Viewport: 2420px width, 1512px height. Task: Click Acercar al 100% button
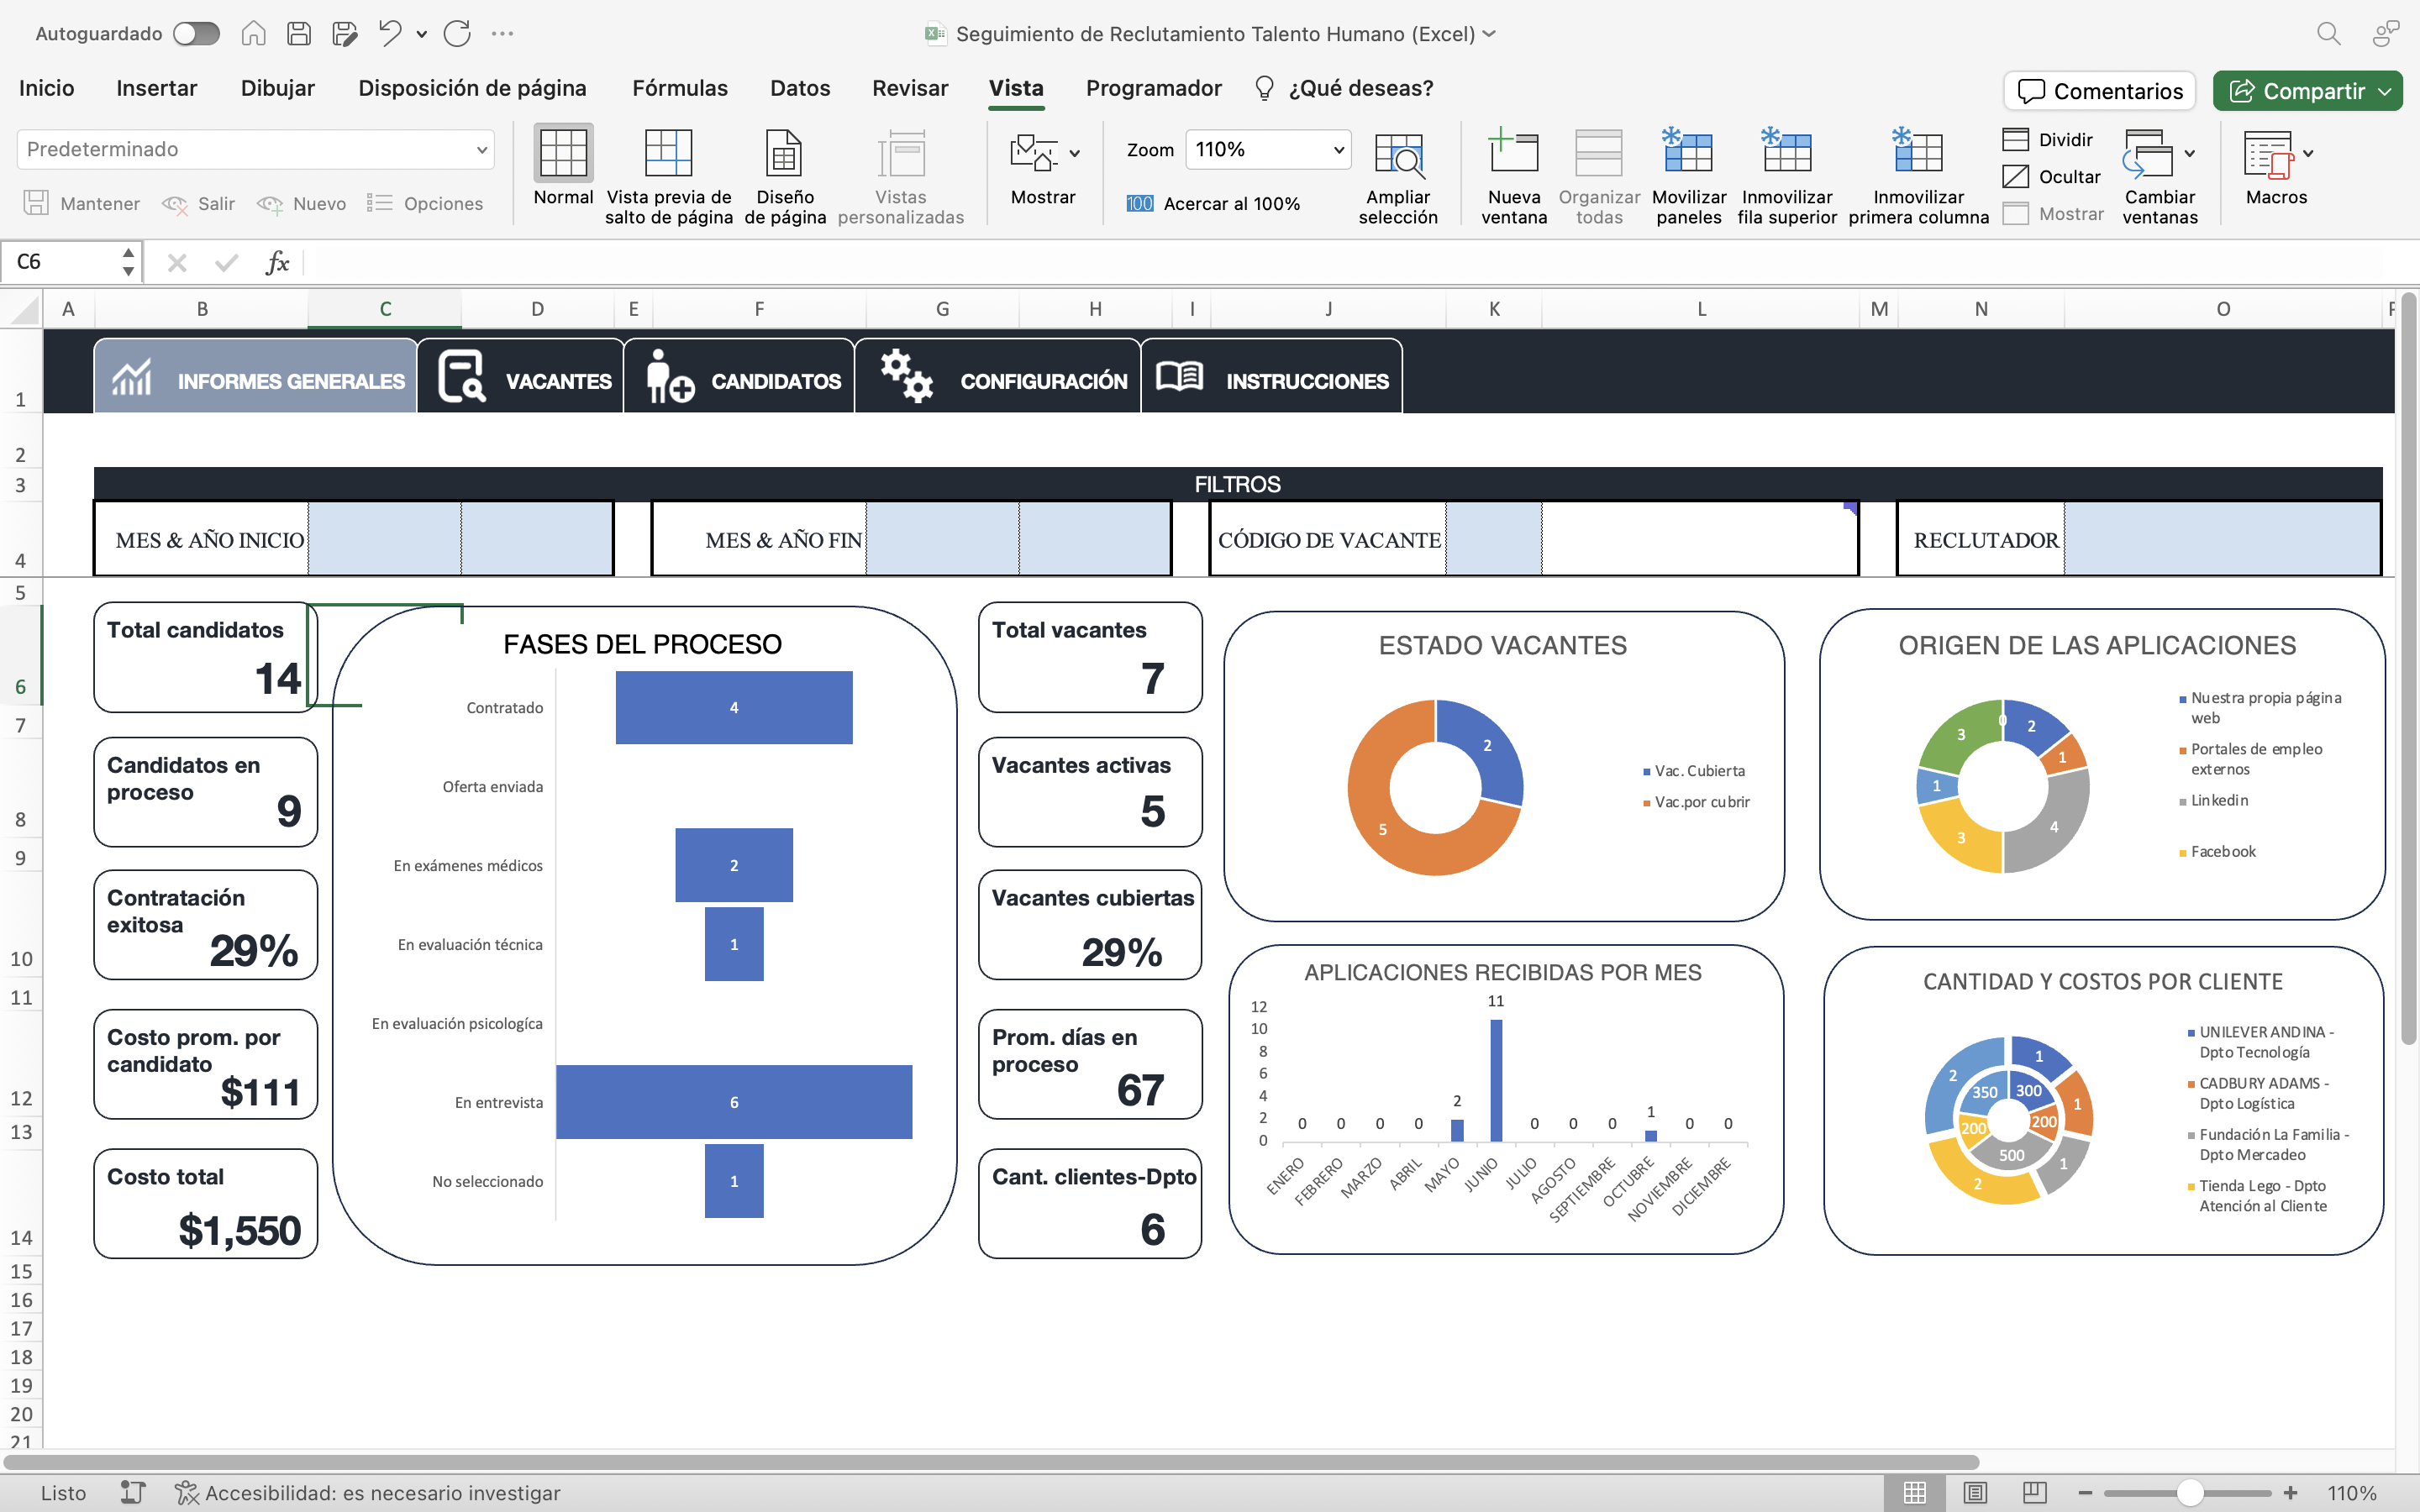(x=1213, y=203)
